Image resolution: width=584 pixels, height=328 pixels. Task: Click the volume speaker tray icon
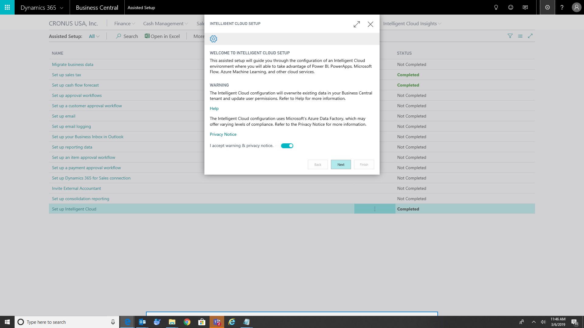coord(543,322)
